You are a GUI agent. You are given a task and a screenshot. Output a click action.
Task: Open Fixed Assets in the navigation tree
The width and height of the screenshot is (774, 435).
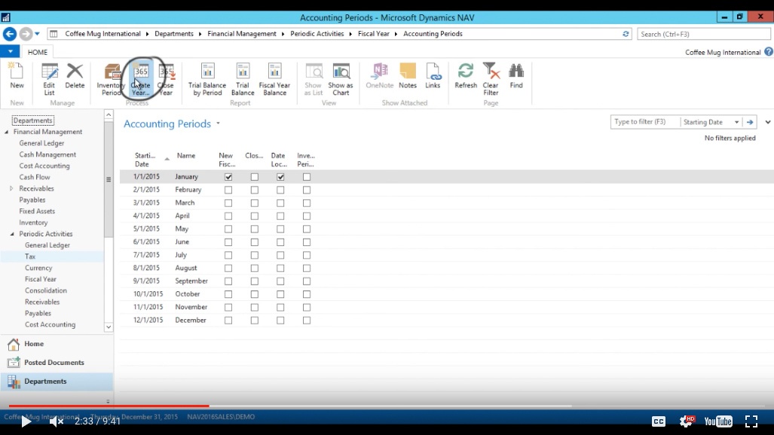coord(37,211)
